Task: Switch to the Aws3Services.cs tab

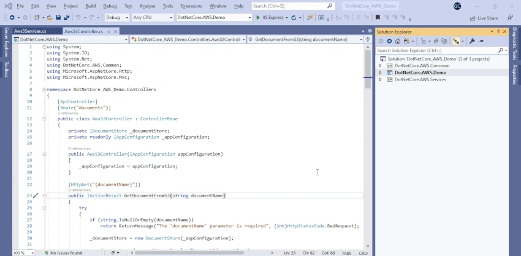Action: [x=30, y=31]
